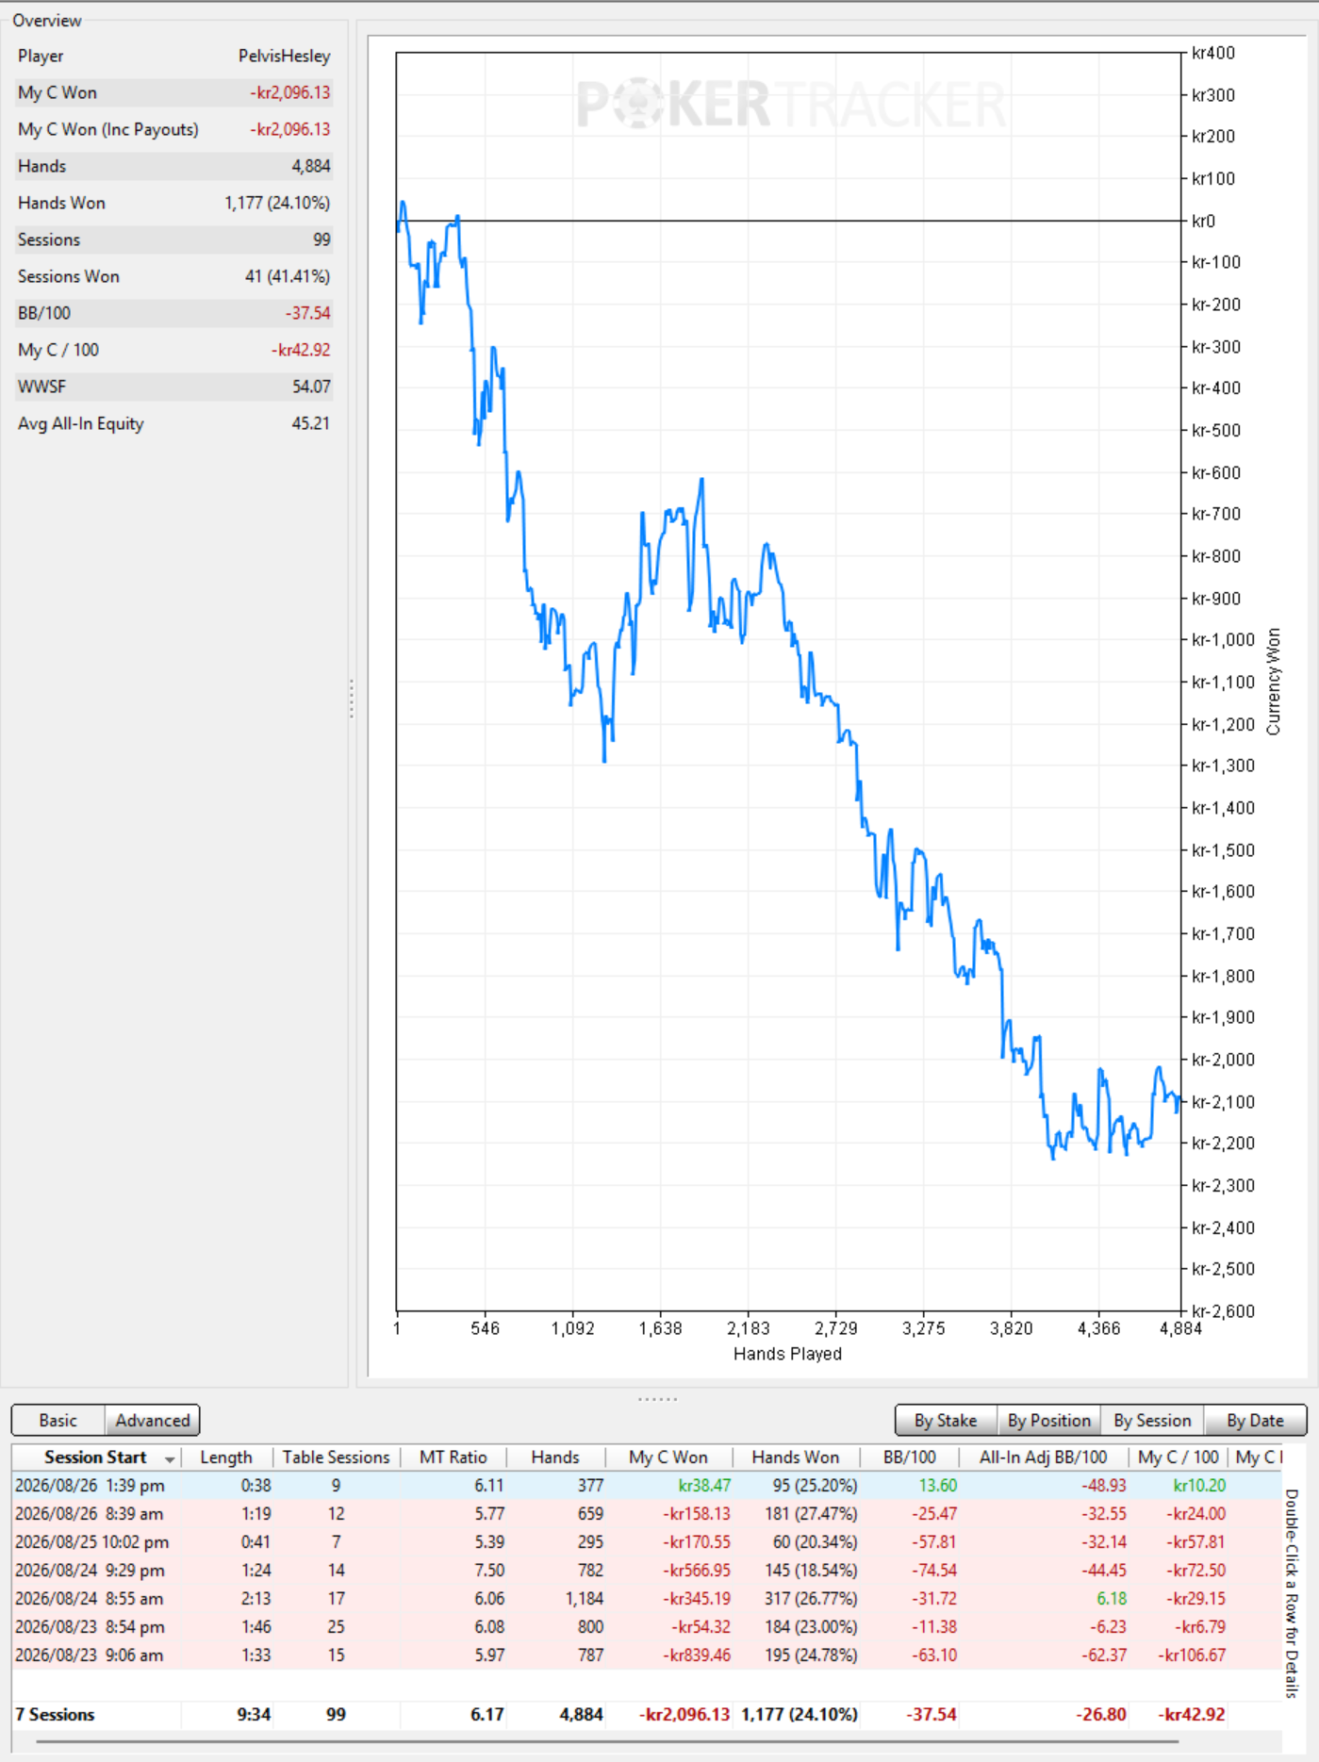Select the 2026/08/26 1:39 pm session row

click(647, 1486)
